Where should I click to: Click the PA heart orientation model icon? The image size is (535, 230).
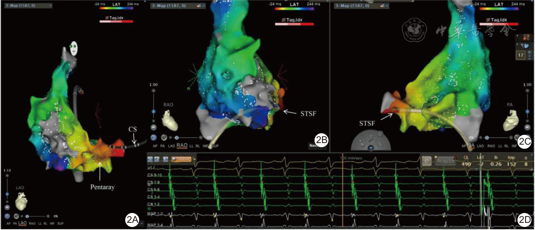511,120
